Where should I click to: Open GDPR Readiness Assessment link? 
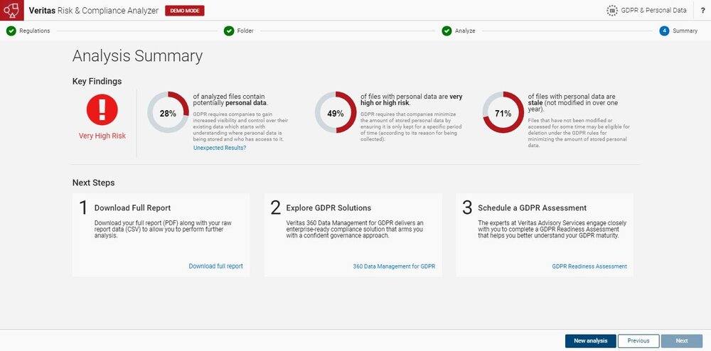589,266
